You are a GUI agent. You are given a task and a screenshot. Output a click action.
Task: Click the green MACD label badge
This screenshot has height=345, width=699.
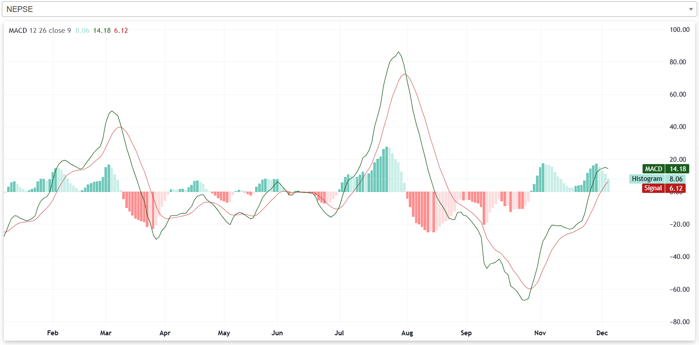coord(653,169)
